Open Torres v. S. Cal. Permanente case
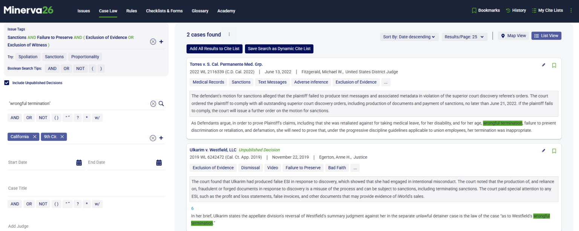This screenshot has height=231, width=579. [226, 64]
